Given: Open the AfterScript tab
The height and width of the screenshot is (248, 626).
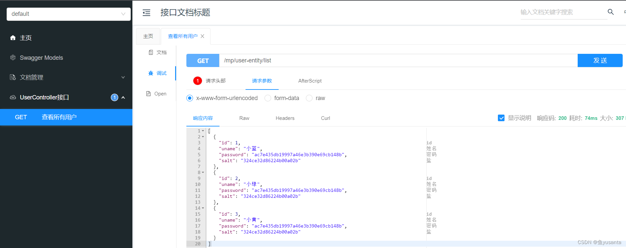Looking at the screenshot, I should click(310, 81).
